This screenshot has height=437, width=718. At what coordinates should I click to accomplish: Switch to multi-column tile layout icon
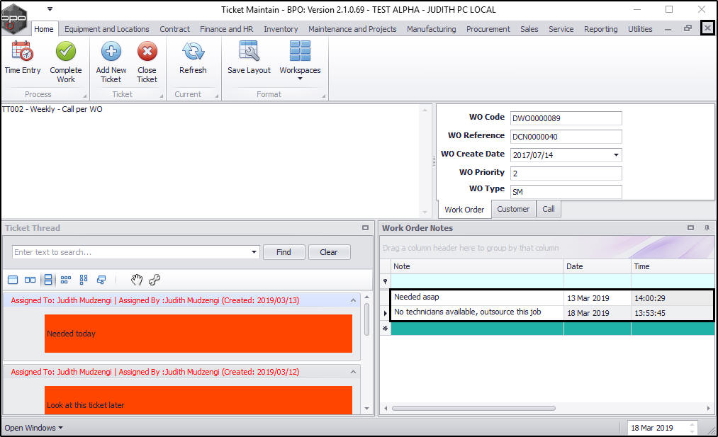coord(84,280)
